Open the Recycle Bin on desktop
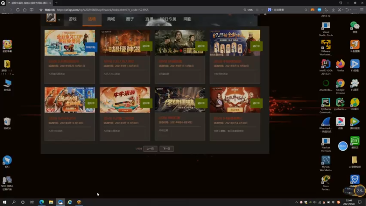The image size is (366, 206). click(x=7, y=123)
